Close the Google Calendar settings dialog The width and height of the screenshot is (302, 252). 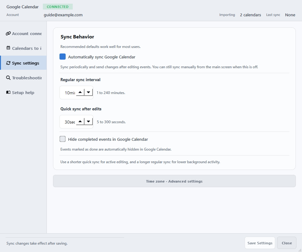pos(287,243)
